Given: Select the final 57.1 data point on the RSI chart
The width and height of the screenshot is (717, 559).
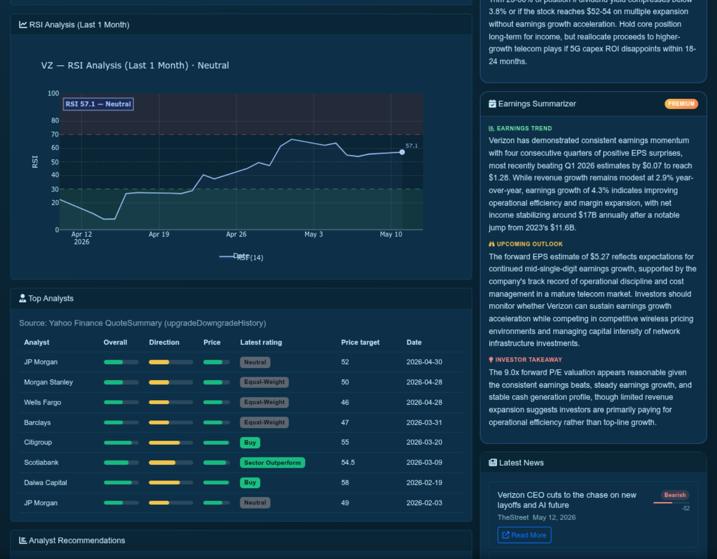Looking at the screenshot, I should click(x=402, y=152).
